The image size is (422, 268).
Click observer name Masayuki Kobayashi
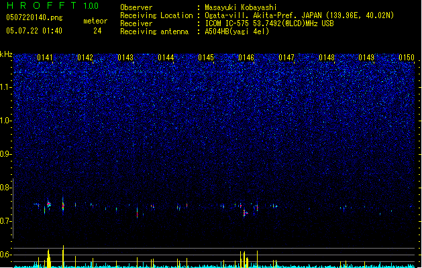tap(241, 7)
